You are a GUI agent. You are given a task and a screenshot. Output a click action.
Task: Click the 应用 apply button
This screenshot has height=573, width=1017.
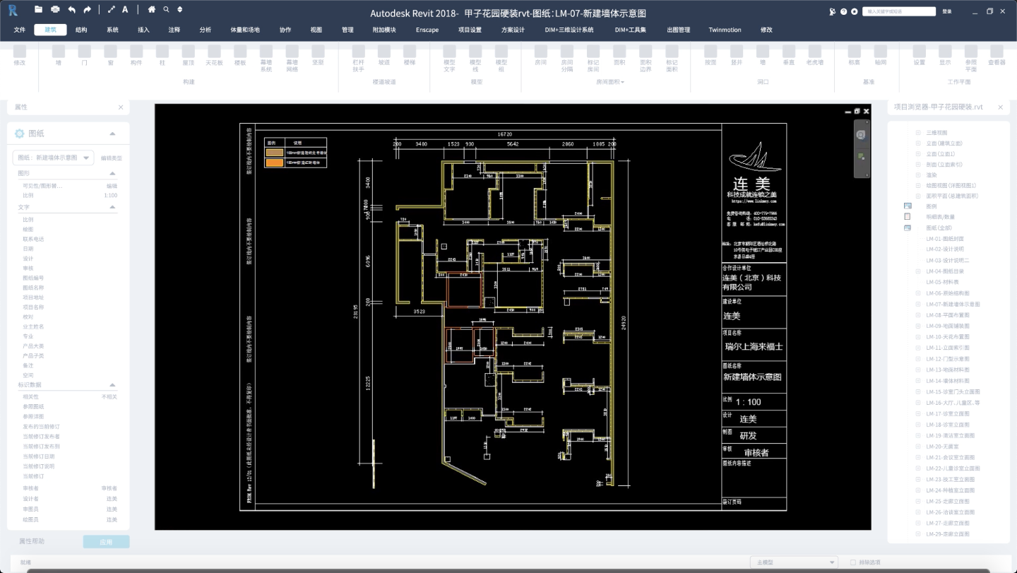tap(106, 541)
